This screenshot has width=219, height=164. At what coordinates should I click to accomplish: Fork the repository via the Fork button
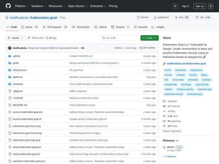pyautogui.click(x=182, y=17)
